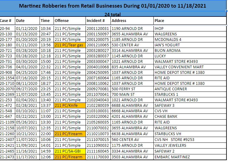Click the date '01/15/2020'
The image size is (228, 162).
tap(27, 34)
